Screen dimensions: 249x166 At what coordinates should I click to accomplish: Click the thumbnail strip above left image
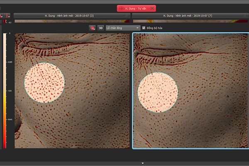click(x=72, y=21)
